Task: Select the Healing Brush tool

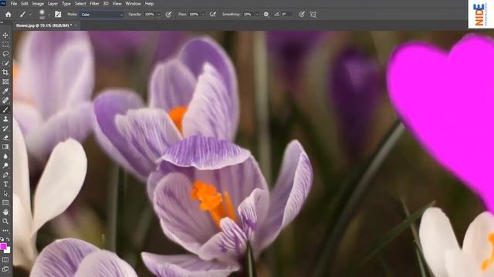Action: tap(5, 100)
